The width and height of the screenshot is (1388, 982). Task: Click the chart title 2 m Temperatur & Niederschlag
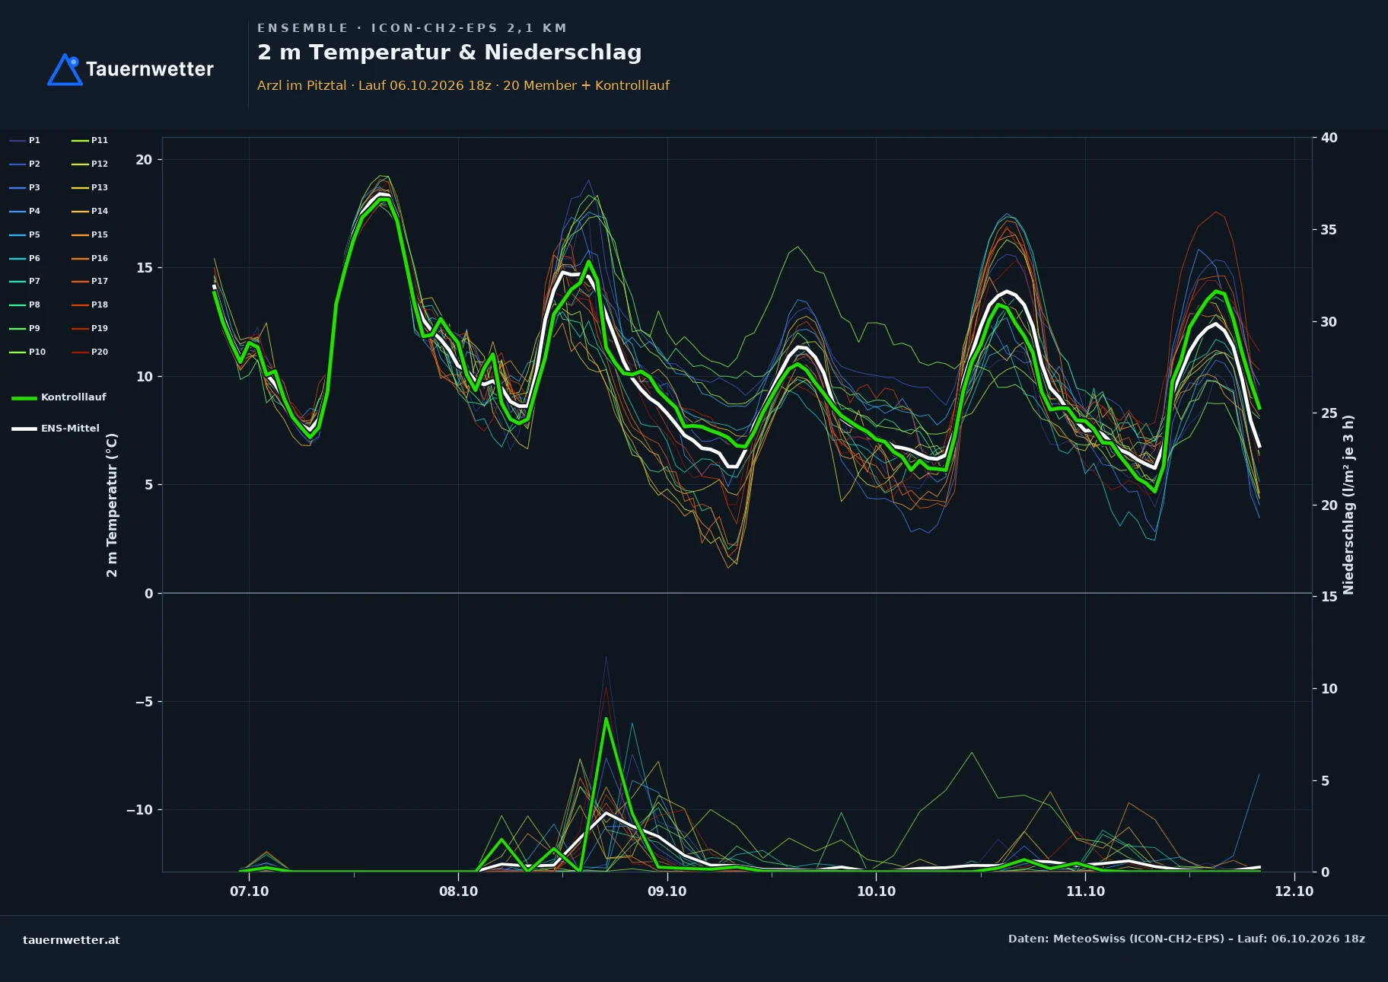[x=450, y=53]
